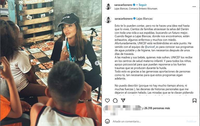Click the Publicar comment button
The image size is (200, 126).
pos(191,121)
